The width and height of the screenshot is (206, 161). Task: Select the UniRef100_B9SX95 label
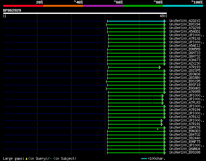(185, 81)
